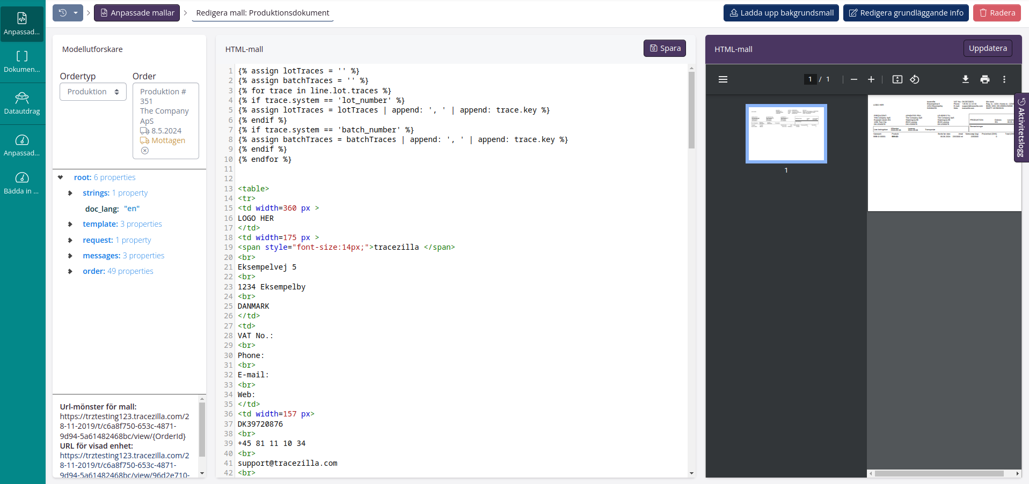Zoom out in the PDF preview
The width and height of the screenshot is (1029, 484).
coord(854,79)
